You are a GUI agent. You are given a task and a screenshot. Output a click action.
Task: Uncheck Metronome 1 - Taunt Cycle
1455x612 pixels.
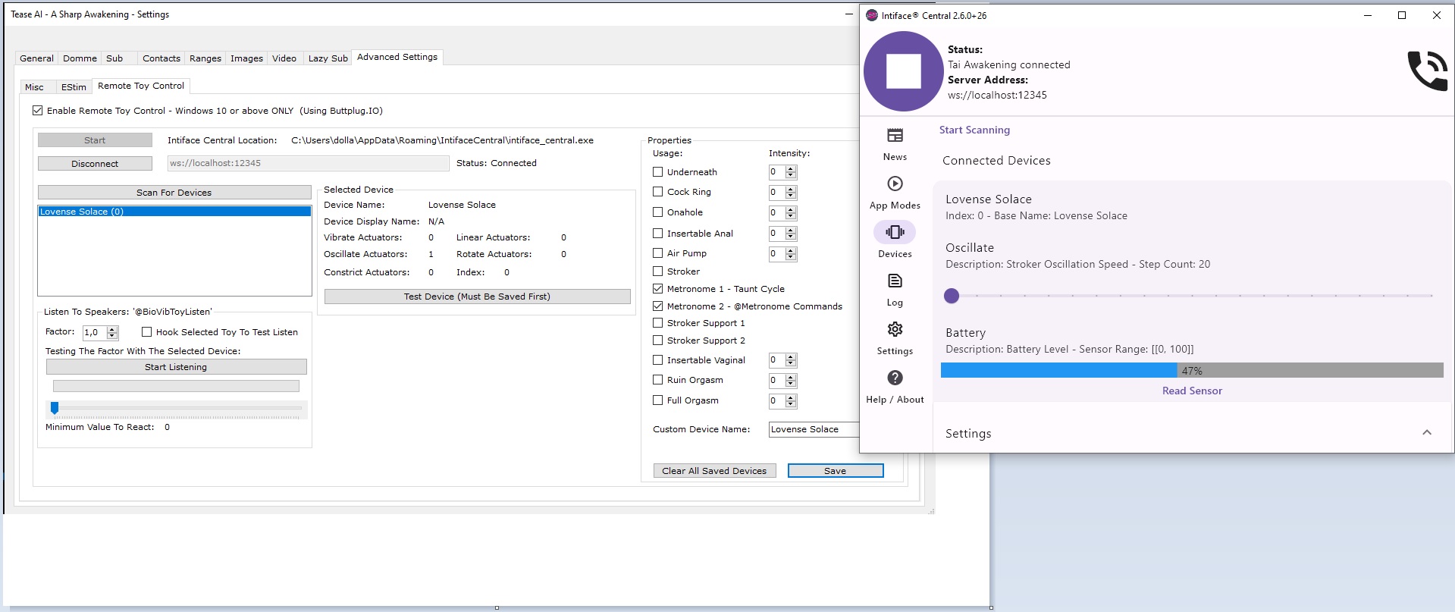click(x=658, y=289)
